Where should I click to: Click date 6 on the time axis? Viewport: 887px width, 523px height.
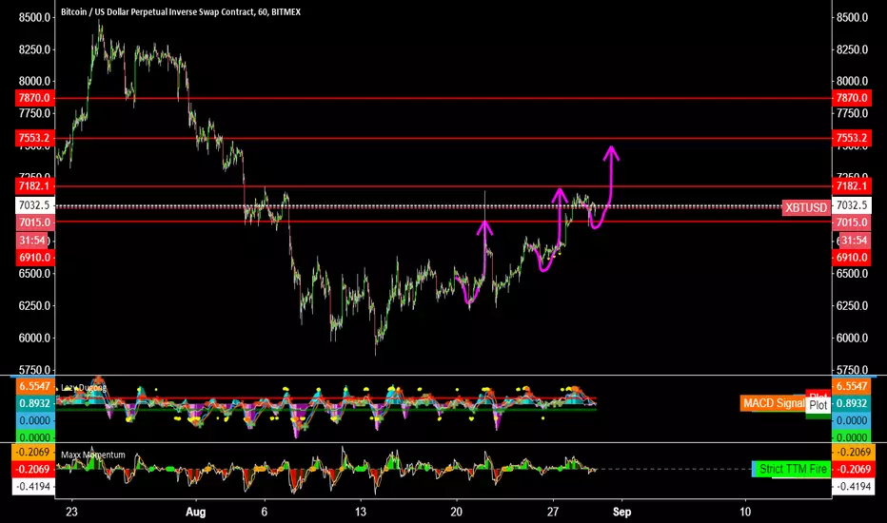[265, 513]
